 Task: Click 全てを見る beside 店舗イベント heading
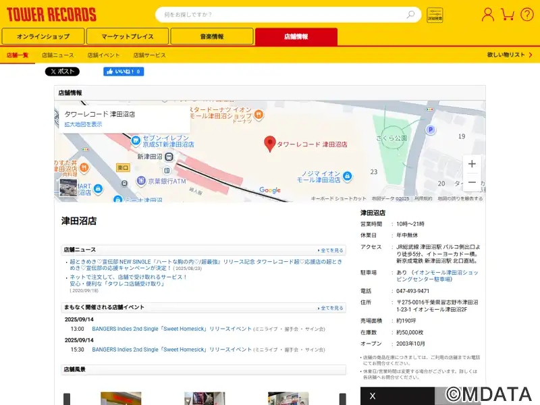[x=330, y=308]
